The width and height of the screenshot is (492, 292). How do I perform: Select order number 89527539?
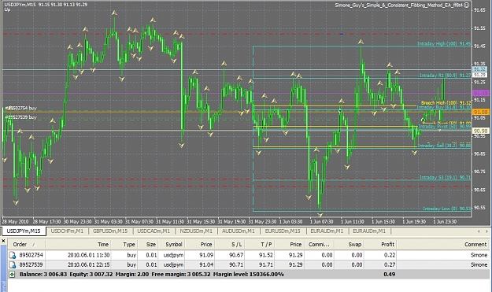click(31, 264)
